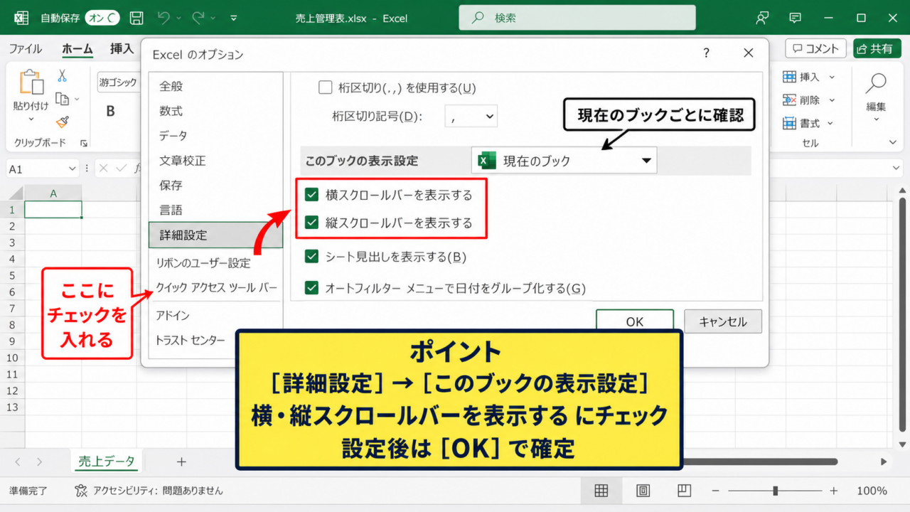
Task: Open the 編集 magnifier search icon
Action: pyautogui.click(x=876, y=83)
